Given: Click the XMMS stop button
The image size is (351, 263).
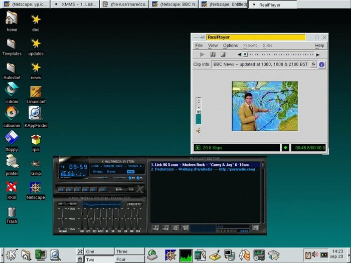Looking at the screenshot, I should pyautogui.click(x=85, y=190).
